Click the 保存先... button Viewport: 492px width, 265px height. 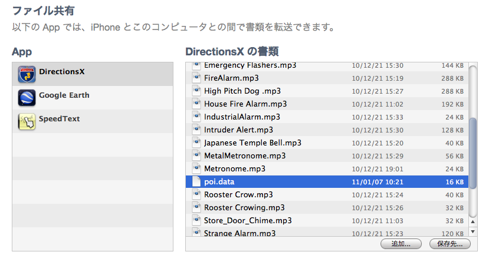tap(450, 244)
